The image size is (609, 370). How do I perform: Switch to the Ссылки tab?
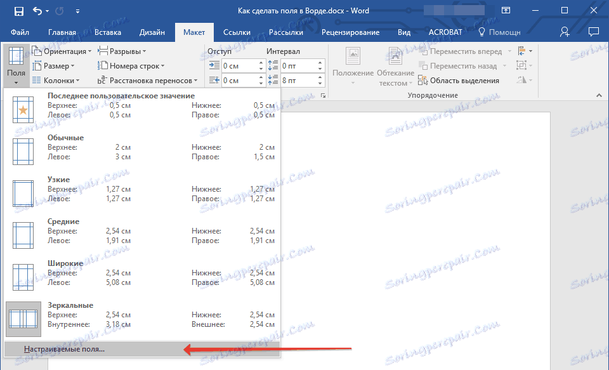[x=237, y=32]
